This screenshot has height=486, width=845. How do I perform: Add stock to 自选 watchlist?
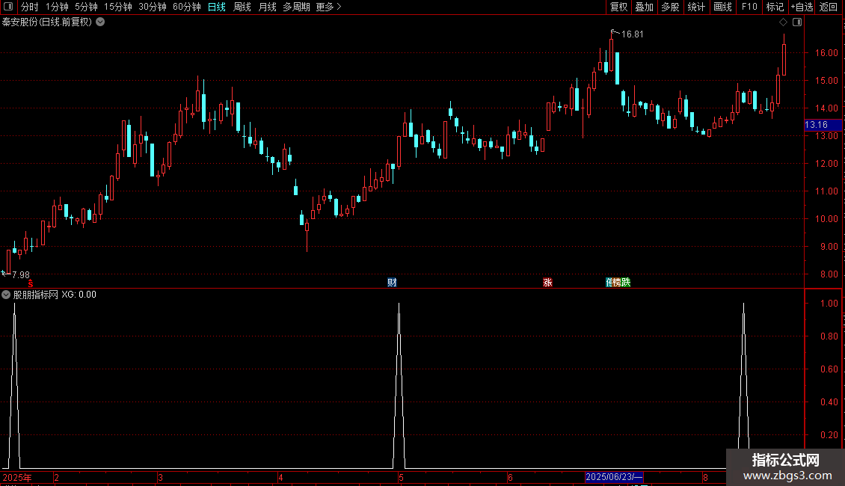802,7
